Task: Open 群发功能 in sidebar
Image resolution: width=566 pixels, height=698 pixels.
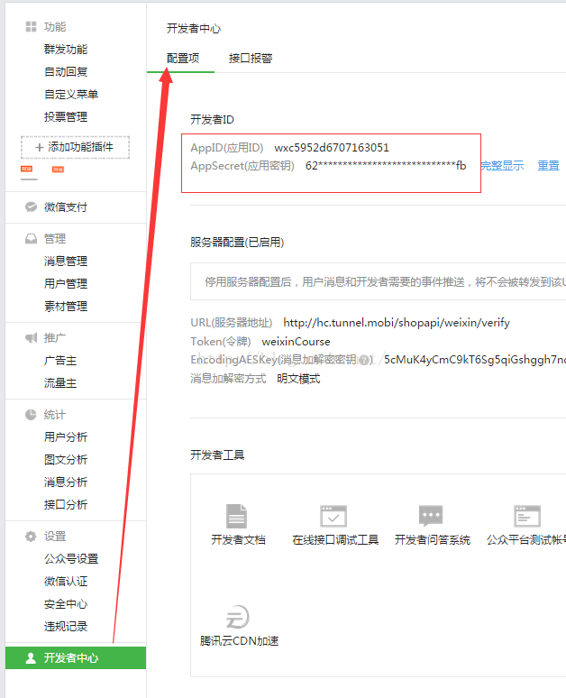Action: (x=66, y=50)
